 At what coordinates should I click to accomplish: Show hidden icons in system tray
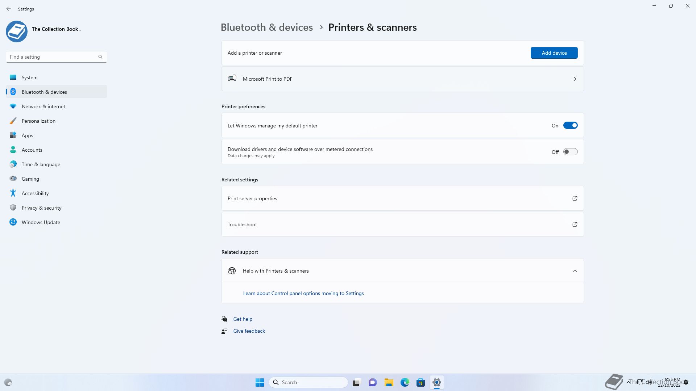628,382
